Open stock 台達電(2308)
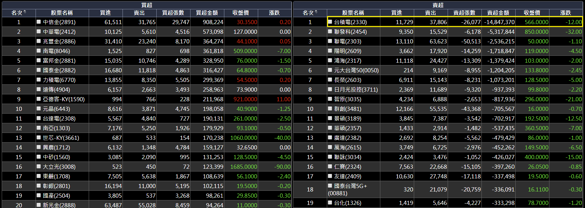Viewport: 585px width, 208px height. [x=59, y=118]
